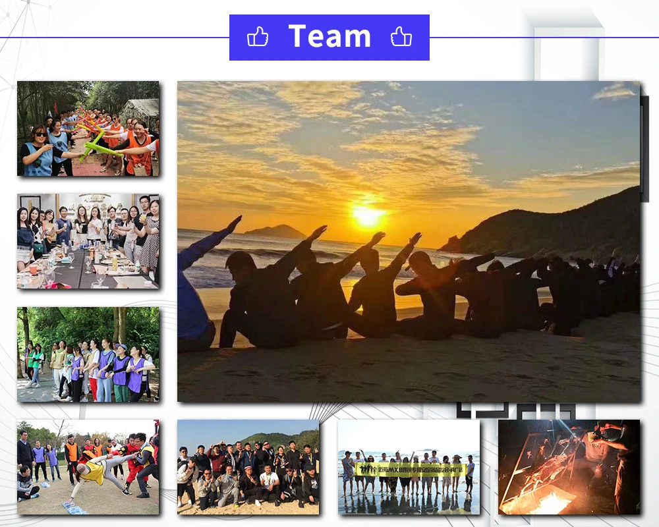Image resolution: width=659 pixels, height=527 pixels.
Task: Click the yellow banner held by the group
Action: click(411, 469)
